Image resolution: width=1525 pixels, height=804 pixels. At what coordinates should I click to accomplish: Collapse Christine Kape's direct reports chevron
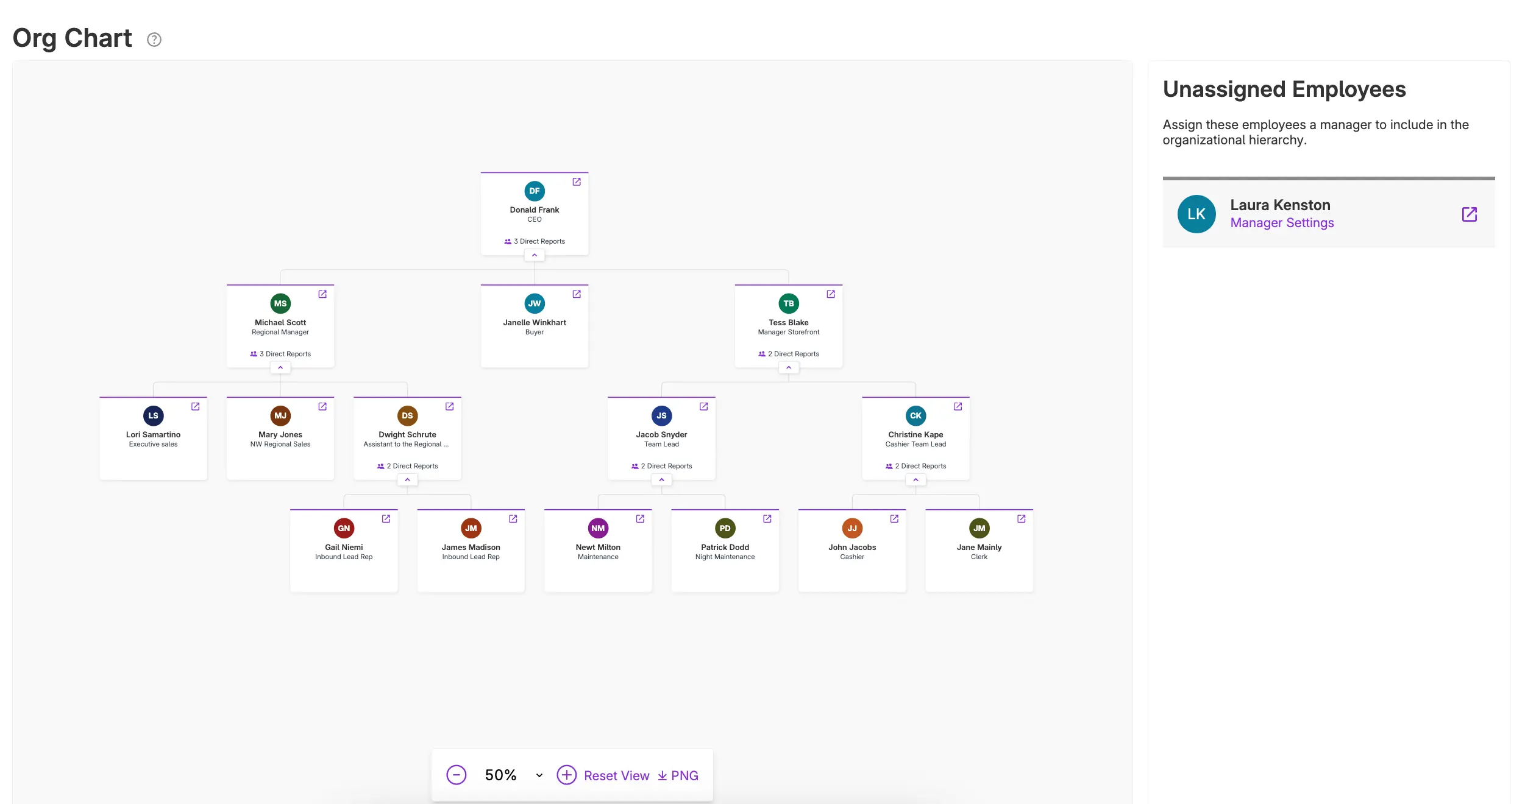[915, 480]
